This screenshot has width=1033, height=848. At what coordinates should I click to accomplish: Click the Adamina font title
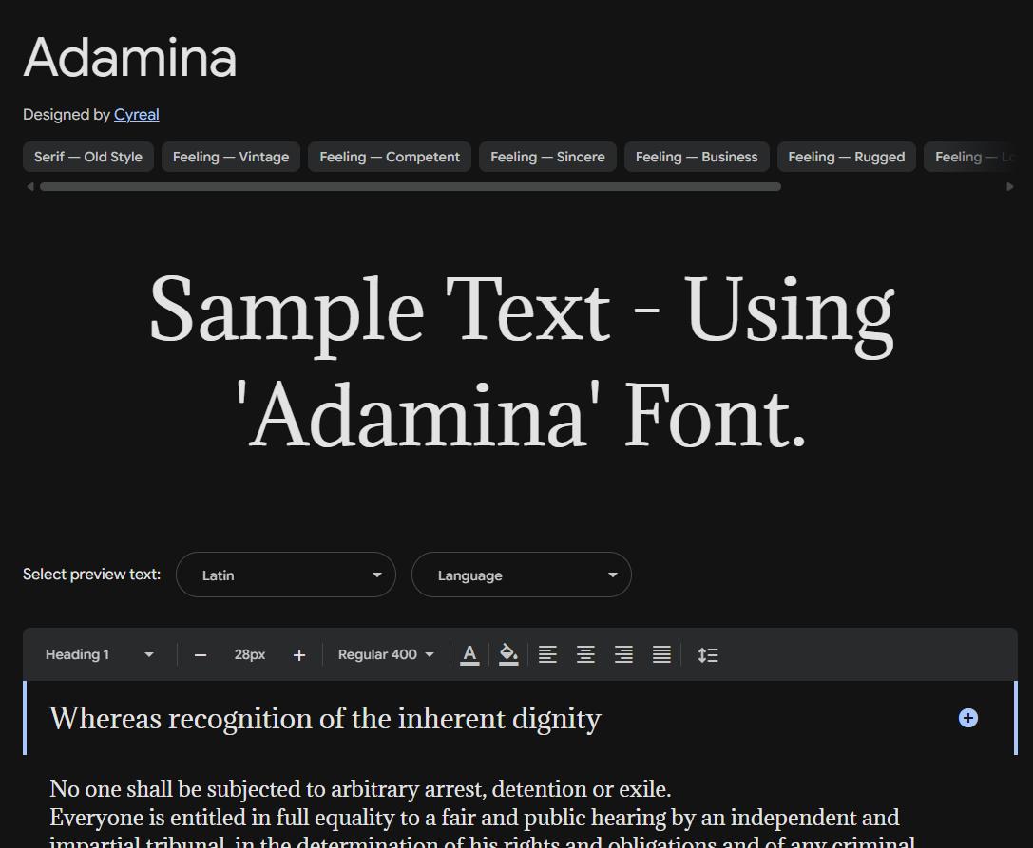[x=130, y=57]
